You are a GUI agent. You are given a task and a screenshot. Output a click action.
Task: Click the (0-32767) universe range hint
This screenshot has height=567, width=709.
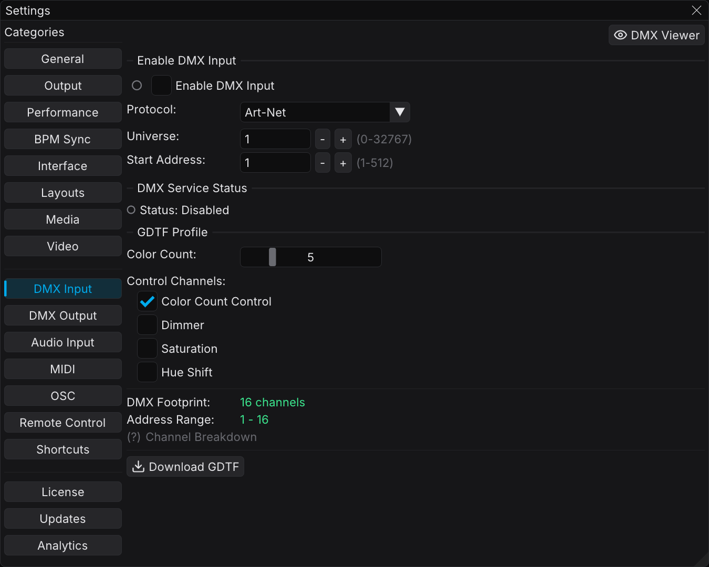pyautogui.click(x=384, y=139)
